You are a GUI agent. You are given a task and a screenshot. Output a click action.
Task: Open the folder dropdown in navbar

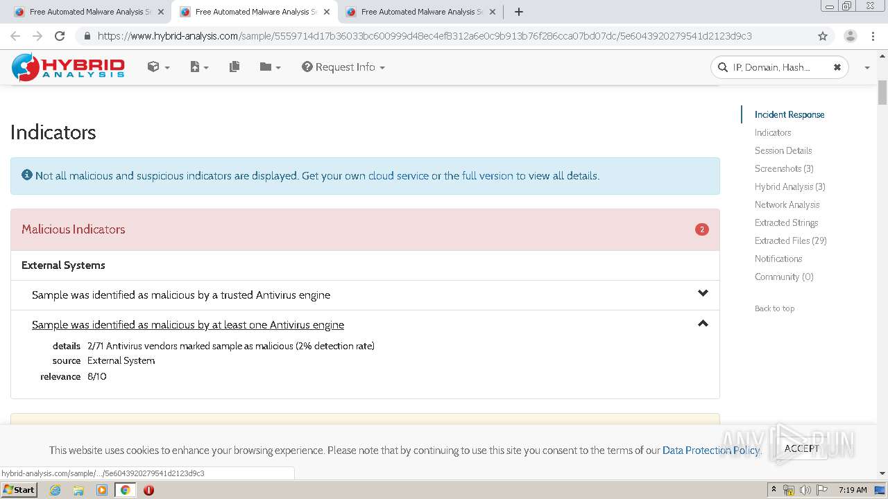point(270,67)
